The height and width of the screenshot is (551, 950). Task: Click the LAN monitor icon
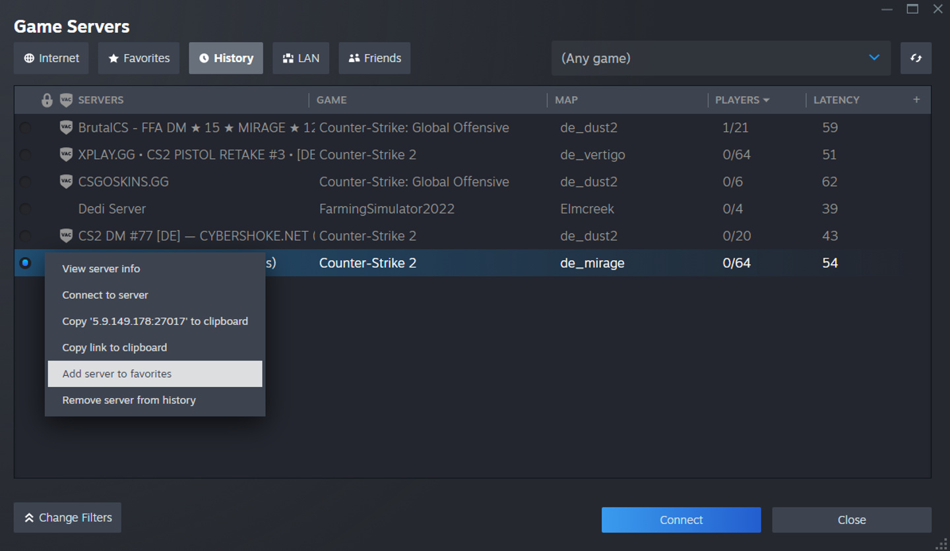(287, 57)
